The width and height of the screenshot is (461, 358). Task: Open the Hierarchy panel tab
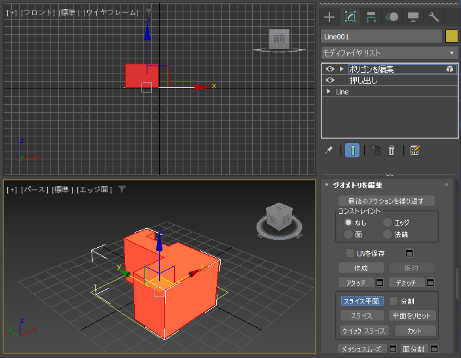[x=371, y=17]
